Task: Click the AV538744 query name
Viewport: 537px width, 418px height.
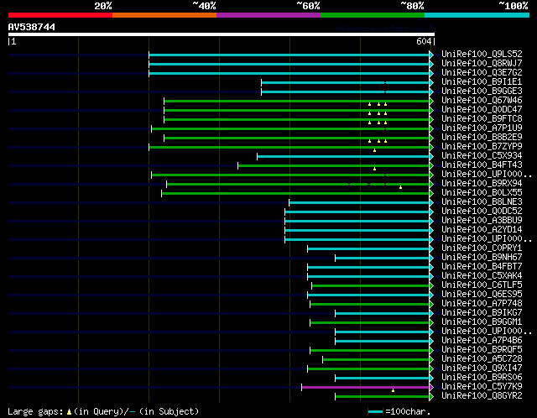Action: 32,27
